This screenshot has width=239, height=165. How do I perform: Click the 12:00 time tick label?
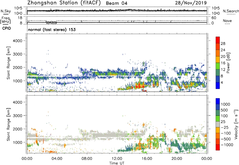click(x=117, y=159)
